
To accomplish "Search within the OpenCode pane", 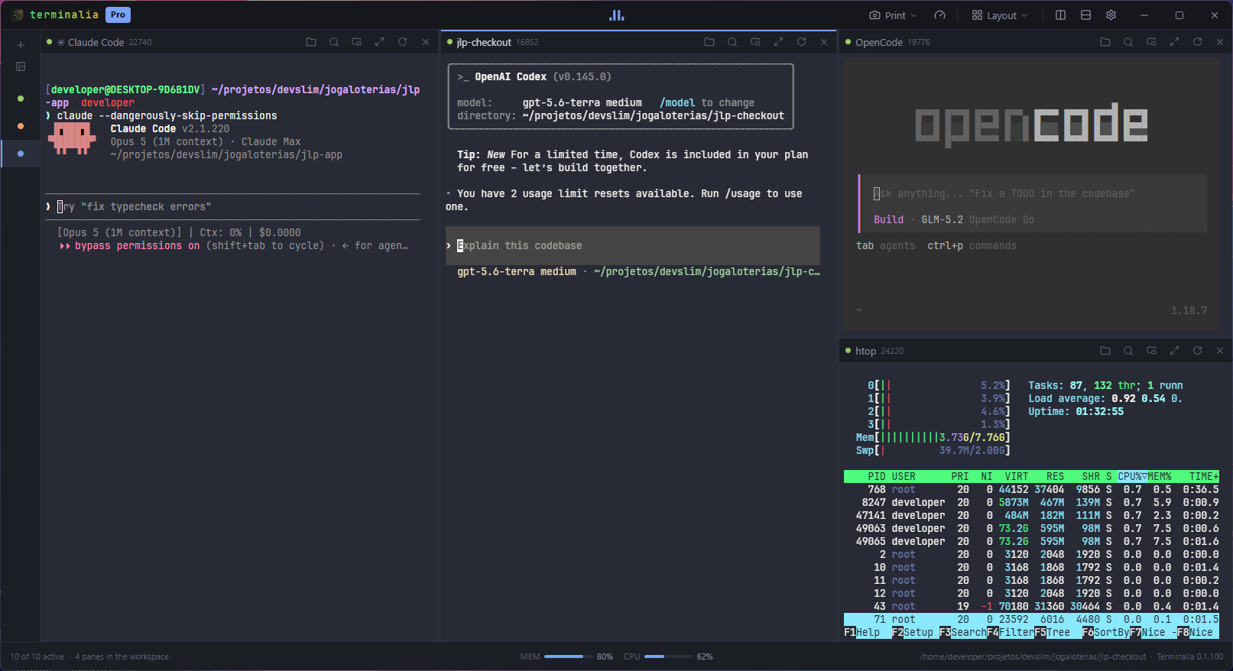I will [1128, 42].
